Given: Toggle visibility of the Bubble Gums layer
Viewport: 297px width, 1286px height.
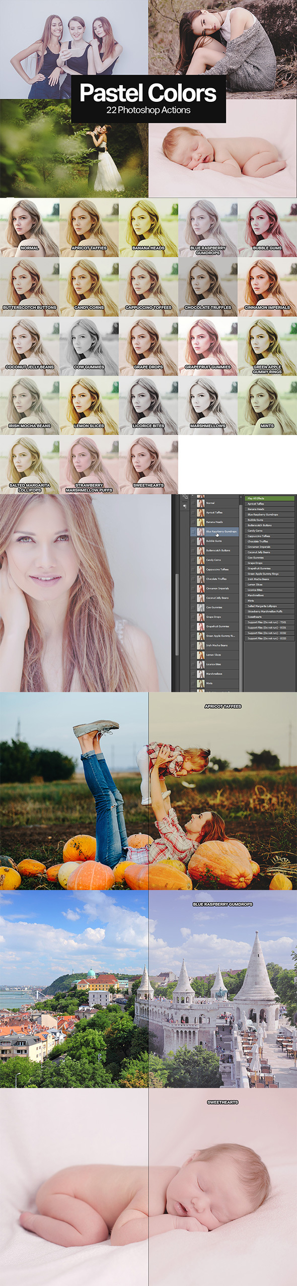Looking at the screenshot, I should pyautogui.click(x=193, y=541).
